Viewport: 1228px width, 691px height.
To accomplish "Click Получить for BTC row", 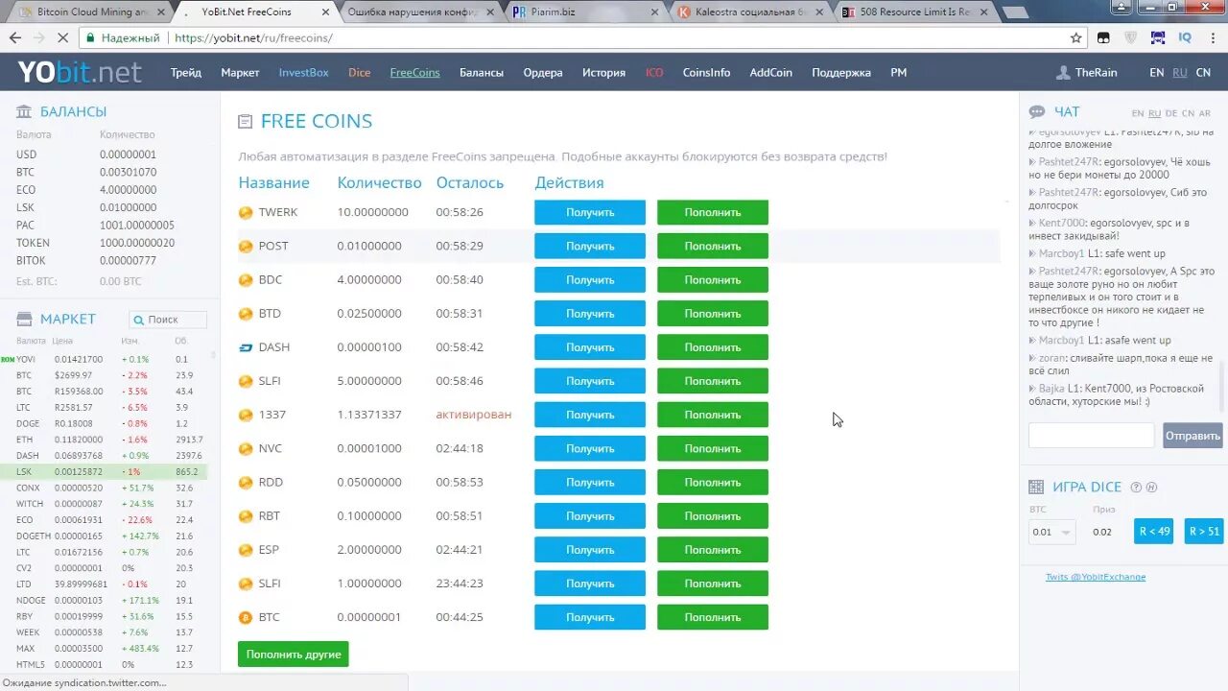I will coord(590,617).
